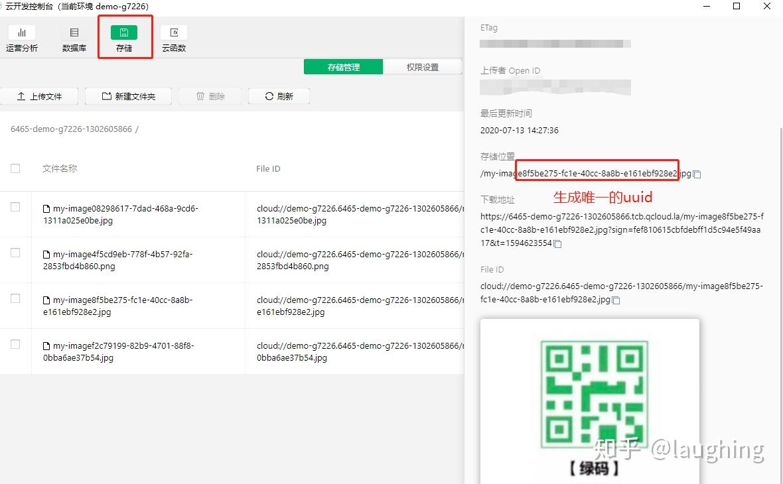Click the file icon of my-image8f5be275 row
Screen dimensions: 783x484
click(x=46, y=300)
